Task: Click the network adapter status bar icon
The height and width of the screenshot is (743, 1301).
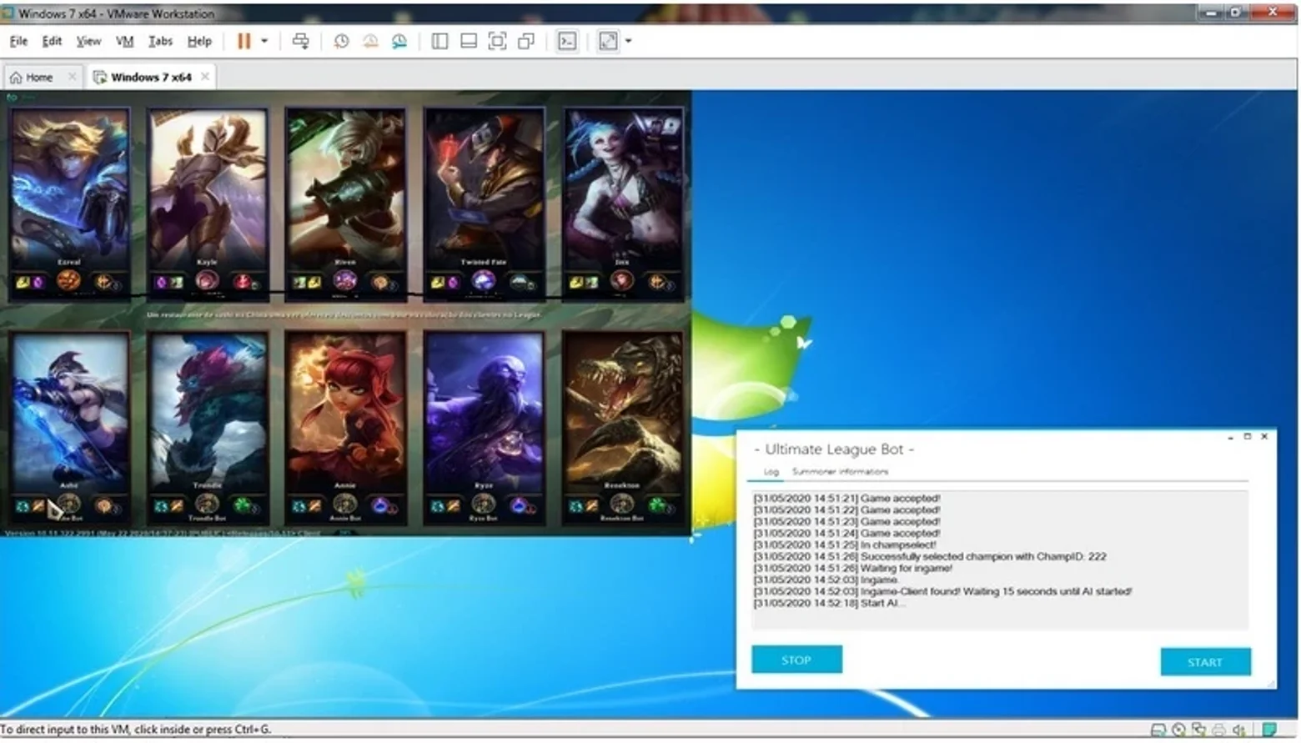Action: tap(1198, 730)
